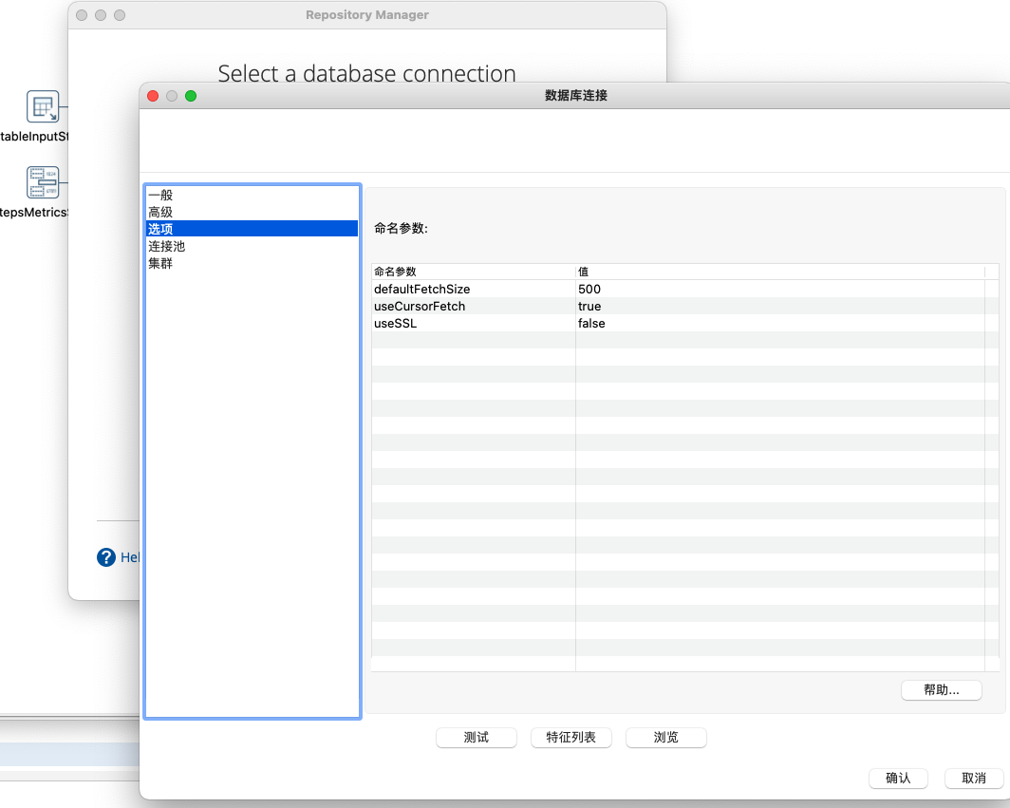Screen dimensions: 1010x808
Task: Click the useCursorFetch parameter cell
Action: 474,306
